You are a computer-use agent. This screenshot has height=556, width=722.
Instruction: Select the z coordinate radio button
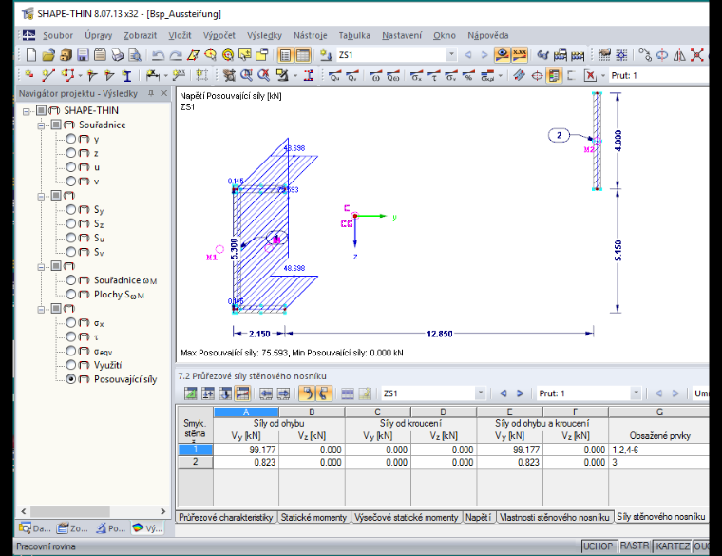pos(70,153)
